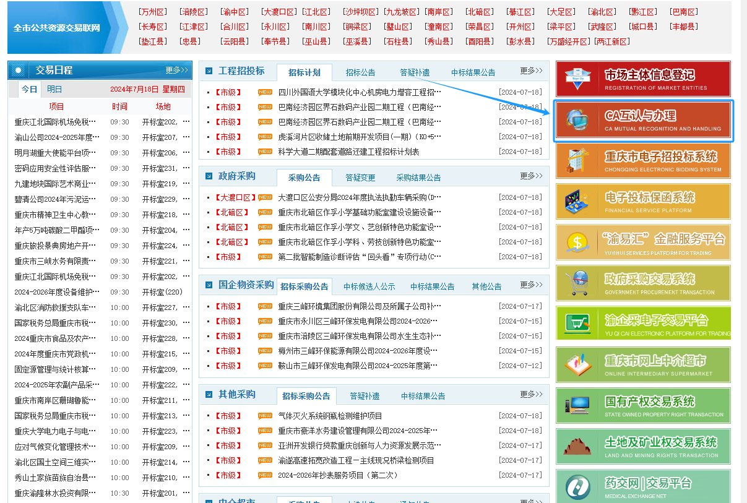Select the 招标公告 tab under 工程招投标
The image size is (747, 503).
tap(360, 72)
